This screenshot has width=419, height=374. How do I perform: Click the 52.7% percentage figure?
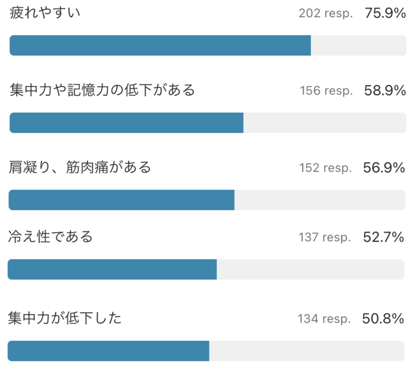point(383,237)
